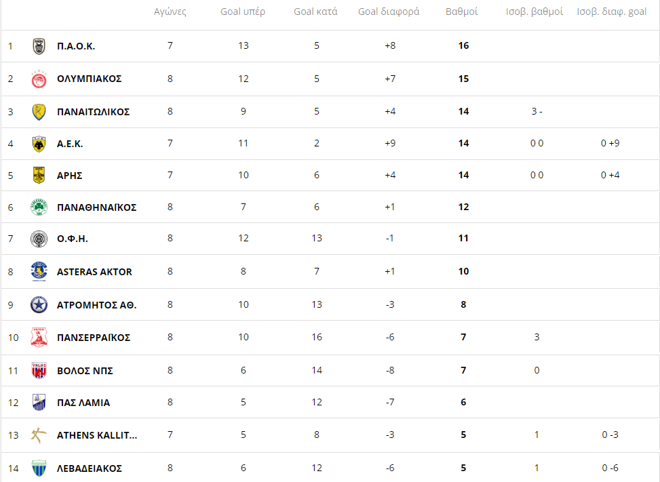Click the Ατρόμητος blue star crest
The height and width of the screenshot is (482, 660).
click(39, 305)
